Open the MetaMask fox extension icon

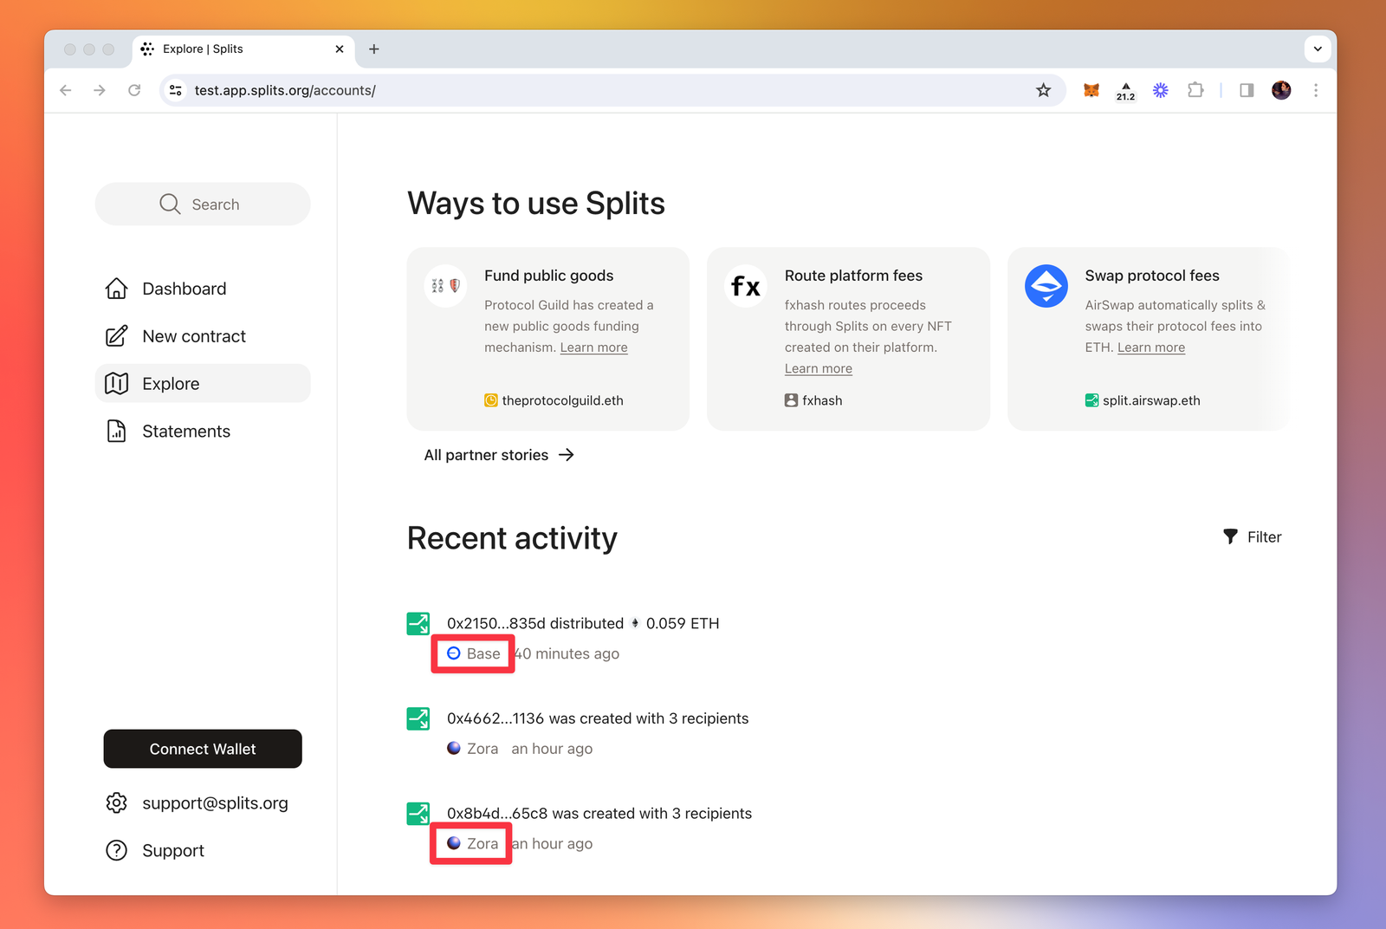1091,89
